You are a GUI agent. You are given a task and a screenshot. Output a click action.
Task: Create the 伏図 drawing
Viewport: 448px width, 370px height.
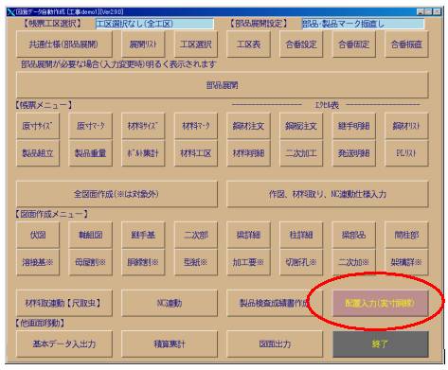click(x=38, y=235)
